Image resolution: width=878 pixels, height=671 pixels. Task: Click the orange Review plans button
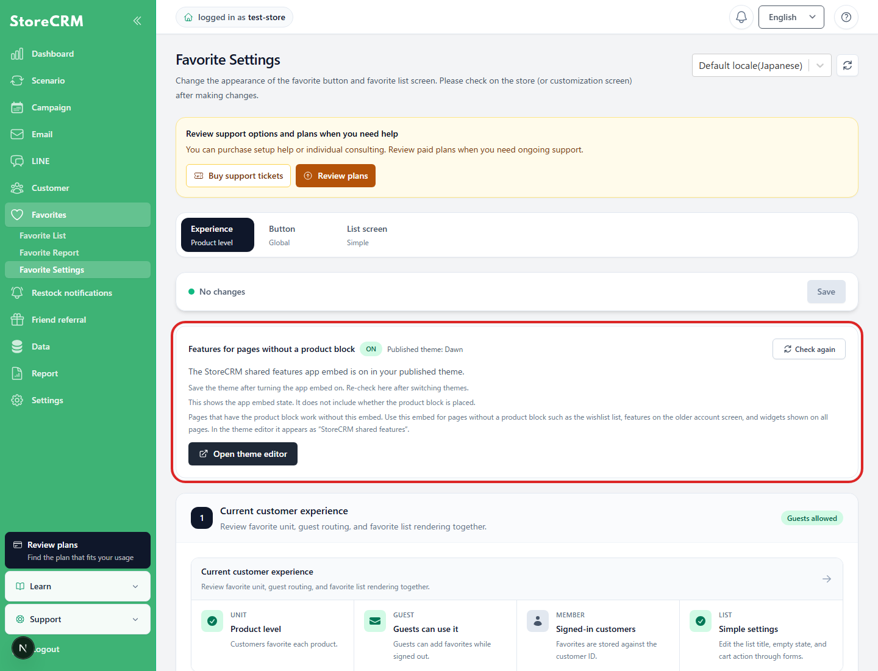pos(335,176)
